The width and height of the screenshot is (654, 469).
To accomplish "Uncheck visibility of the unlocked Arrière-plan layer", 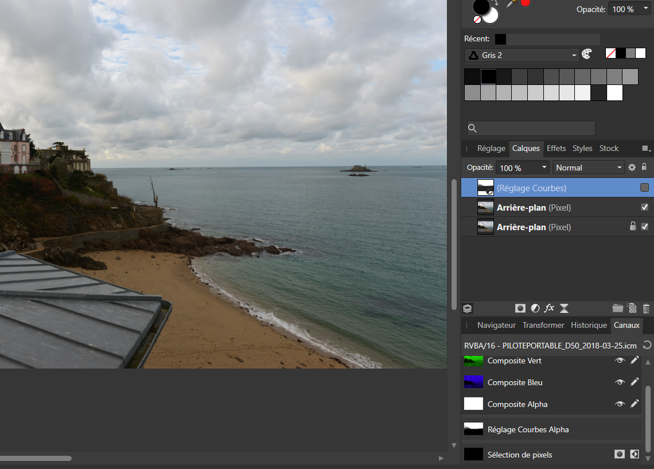I will (645, 207).
